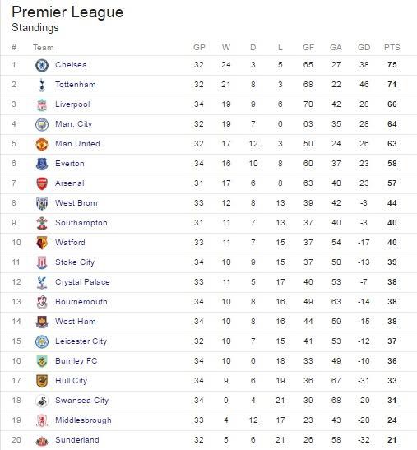Click the Watford yellow crest icon
The width and height of the screenshot is (417, 450).
tap(42, 243)
